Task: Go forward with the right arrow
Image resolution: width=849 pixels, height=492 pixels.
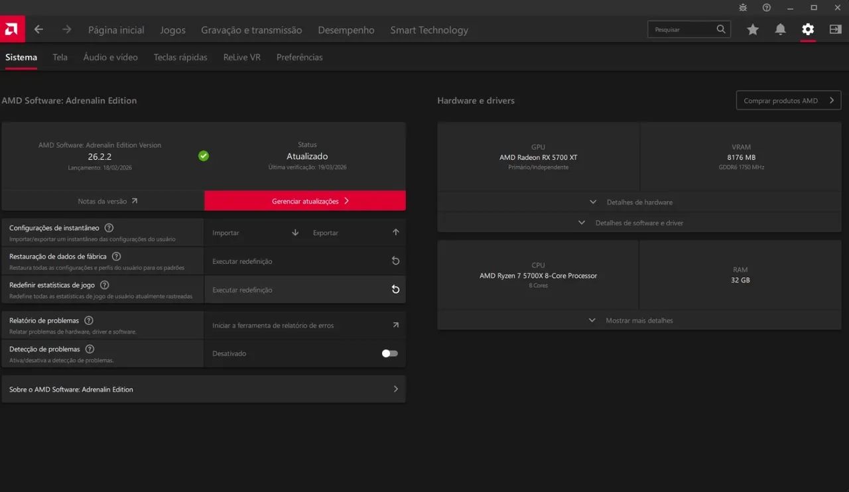Action: (x=66, y=29)
